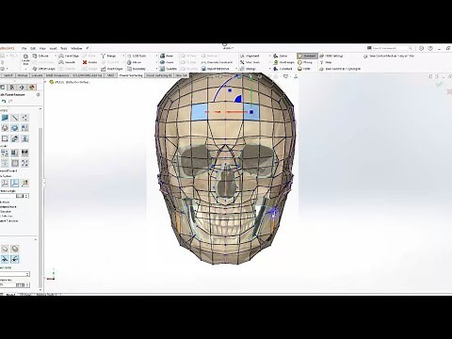Viewport: 452px width, 339px height.
Task: Click the highlighted blue forehead face on mesh
Action: (x=201, y=112)
